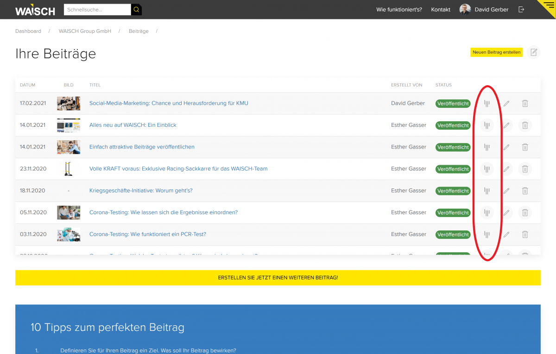Screen dimensions: 556x354
Task: Click the compose icon beside Neuen Beitrag erstellen
Action: click(534, 52)
